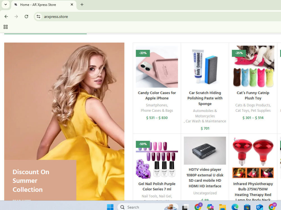The width and height of the screenshot is (281, 210).
Task: Click Car Scratch Hiding Polishing Paste title
Action: click(205, 98)
